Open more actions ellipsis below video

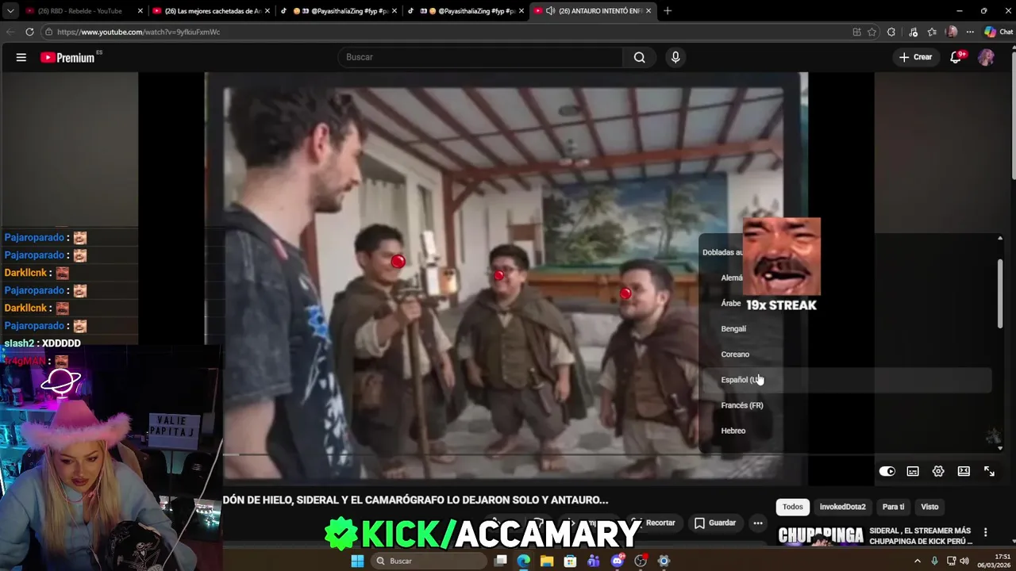click(758, 523)
